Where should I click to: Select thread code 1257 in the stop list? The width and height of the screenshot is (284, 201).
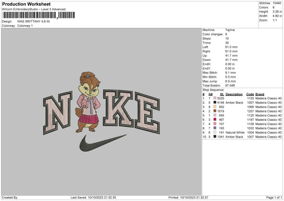click(250, 111)
